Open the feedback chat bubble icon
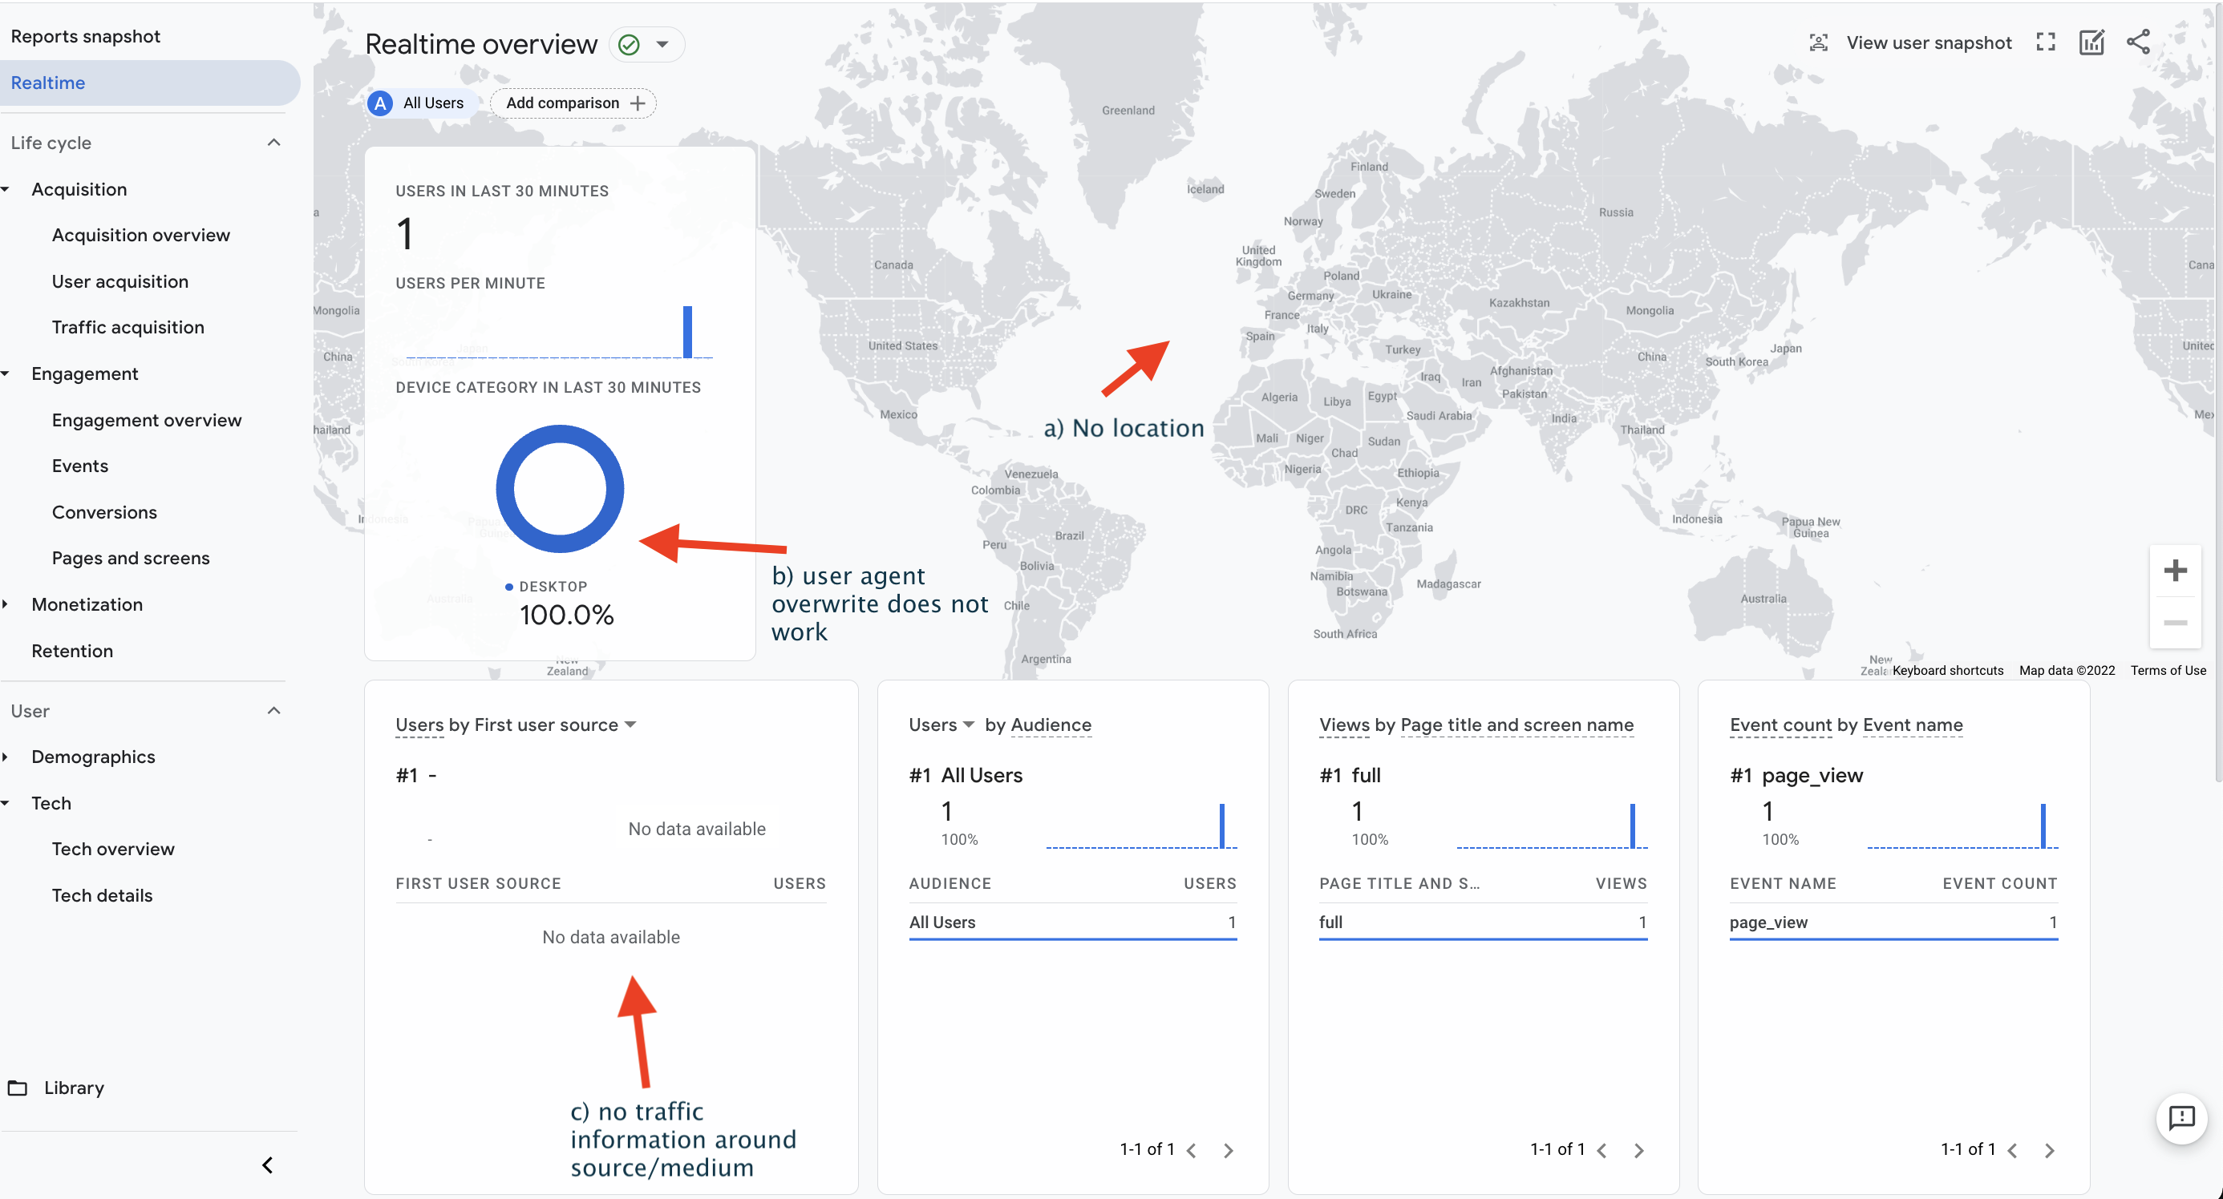This screenshot has width=2223, height=1199. [2180, 1118]
